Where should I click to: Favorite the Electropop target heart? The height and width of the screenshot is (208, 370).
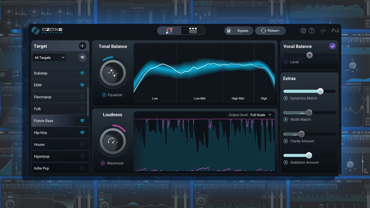pos(82,97)
